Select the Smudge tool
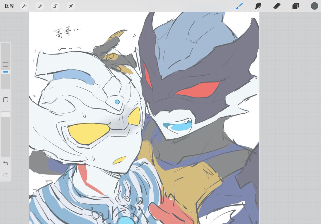Image resolution: width=321 pixels, height=224 pixels. [x=258, y=6]
